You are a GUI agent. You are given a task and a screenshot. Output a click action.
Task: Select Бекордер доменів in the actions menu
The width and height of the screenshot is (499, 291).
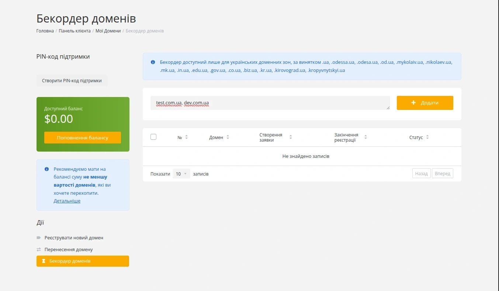(70, 261)
